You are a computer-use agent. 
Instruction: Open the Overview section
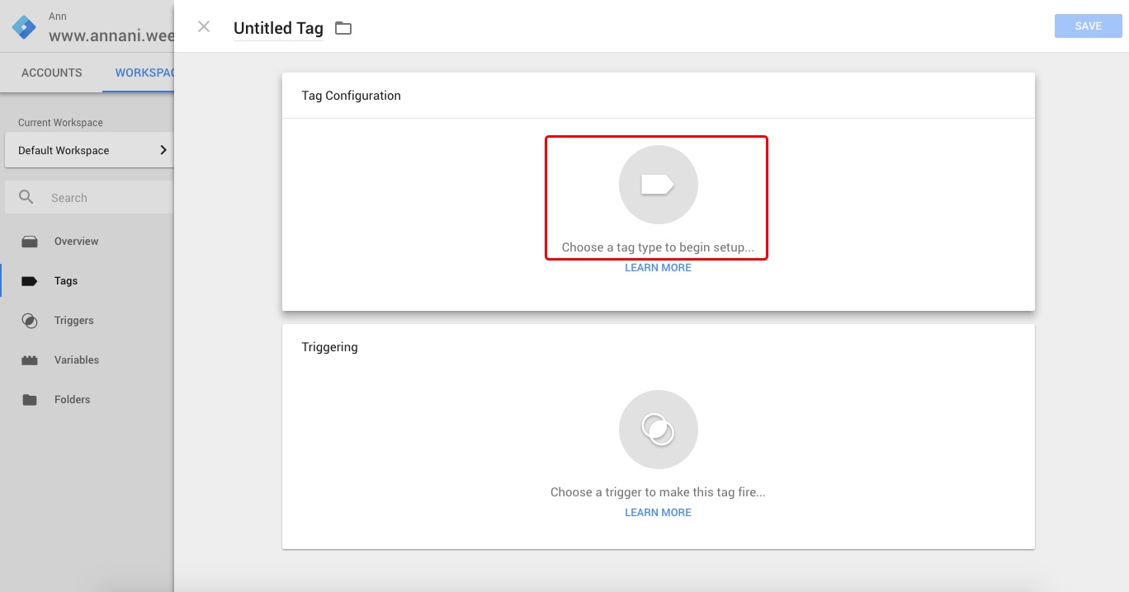pos(76,242)
